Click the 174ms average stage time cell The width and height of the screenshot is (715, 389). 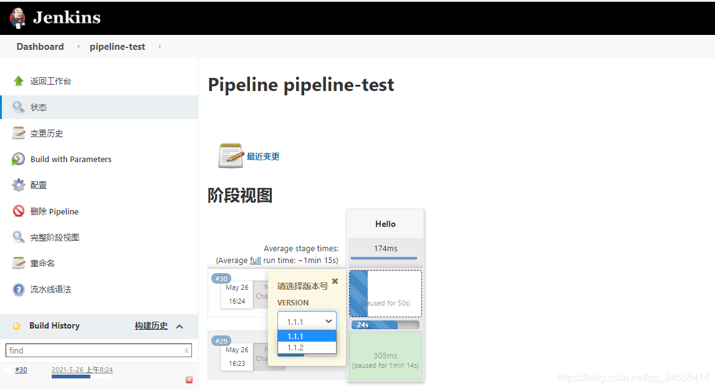[385, 252]
